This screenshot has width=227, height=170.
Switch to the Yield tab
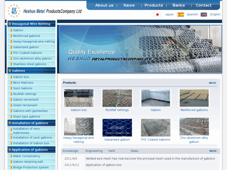111,151
